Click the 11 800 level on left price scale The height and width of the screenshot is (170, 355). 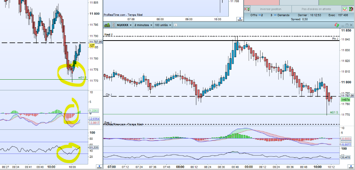(x=94, y=14)
